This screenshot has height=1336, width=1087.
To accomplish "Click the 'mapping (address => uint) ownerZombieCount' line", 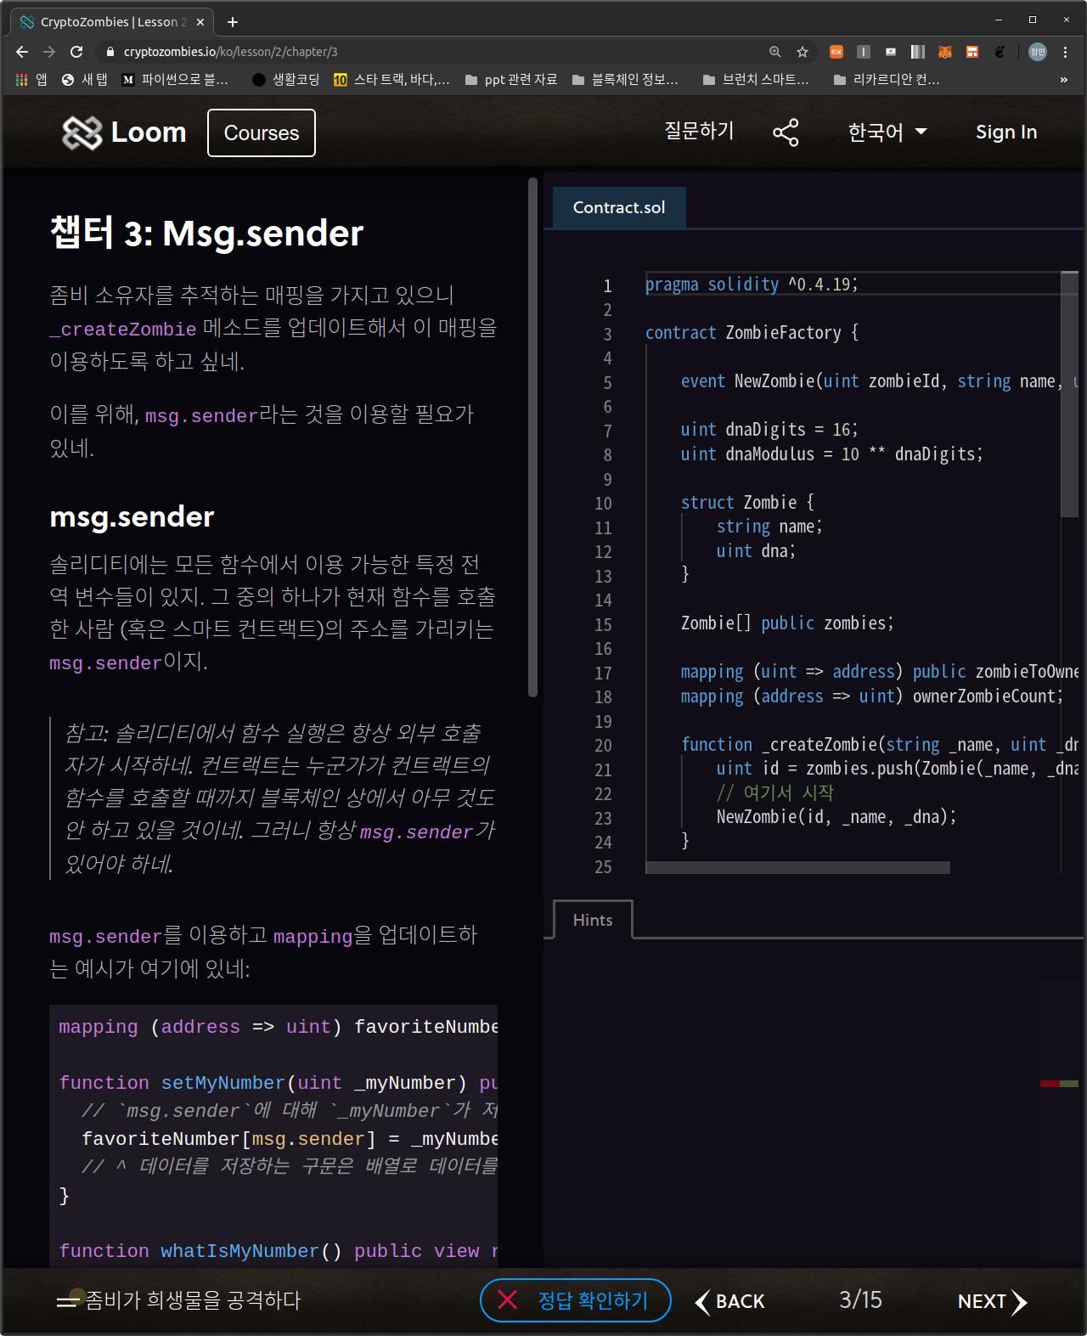I will 872,696.
